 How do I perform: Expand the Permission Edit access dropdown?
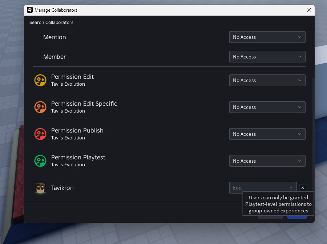click(267, 80)
